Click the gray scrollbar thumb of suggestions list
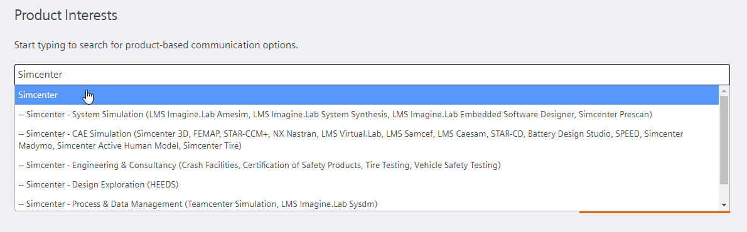The height and width of the screenshot is (232, 747). click(x=724, y=140)
